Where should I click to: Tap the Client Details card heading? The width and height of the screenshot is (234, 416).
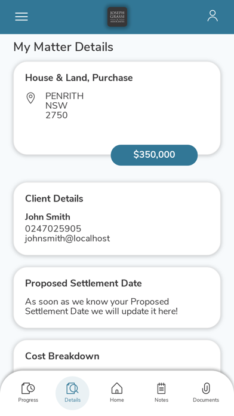[54, 198]
